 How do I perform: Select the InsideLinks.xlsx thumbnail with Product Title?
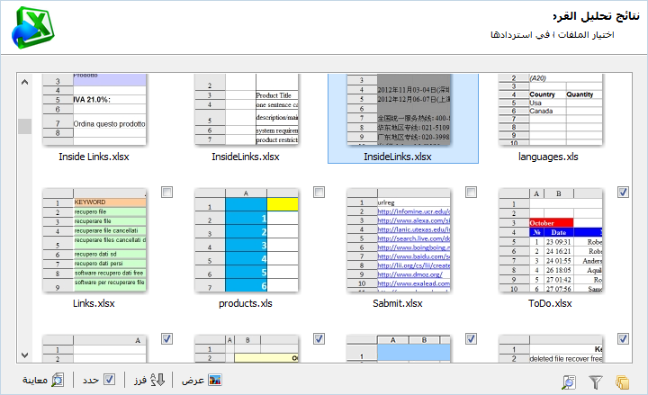pos(247,110)
